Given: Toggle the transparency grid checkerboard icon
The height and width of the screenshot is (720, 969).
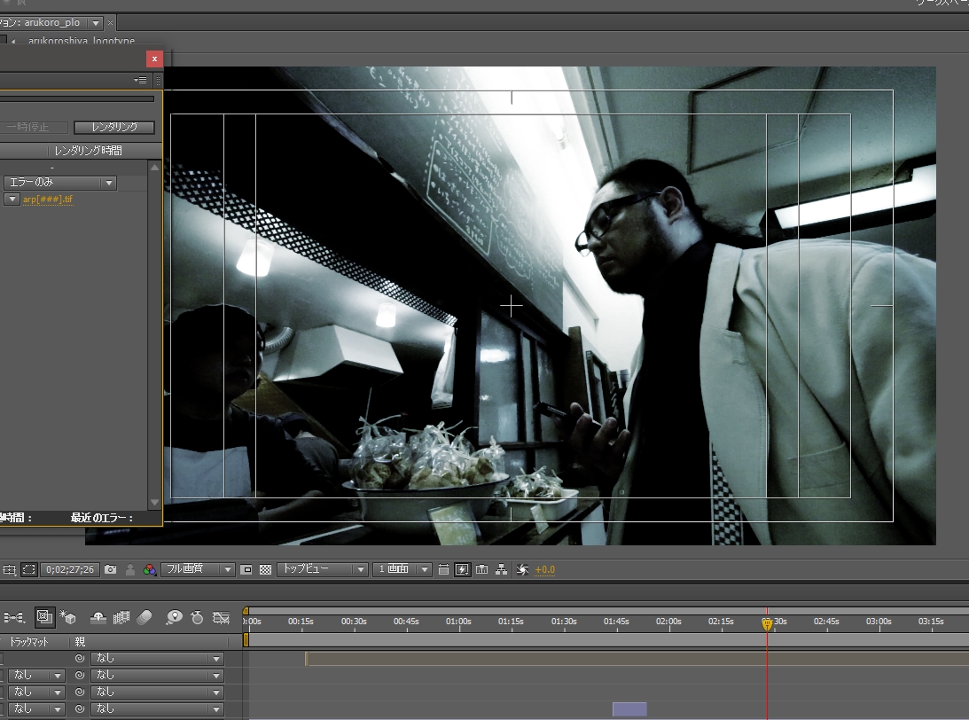Looking at the screenshot, I should coord(265,569).
